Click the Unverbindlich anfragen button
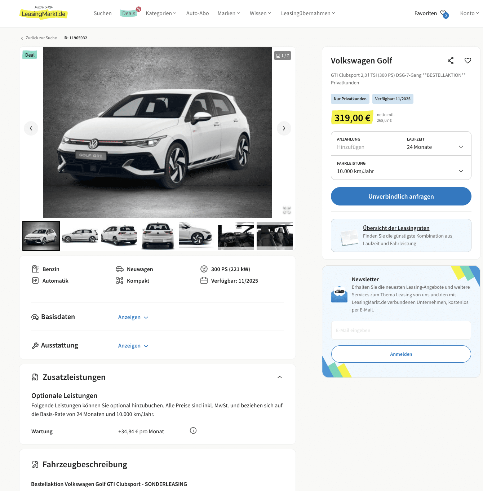Viewport: 483px width, 491px height. pyautogui.click(x=401, y=196)
